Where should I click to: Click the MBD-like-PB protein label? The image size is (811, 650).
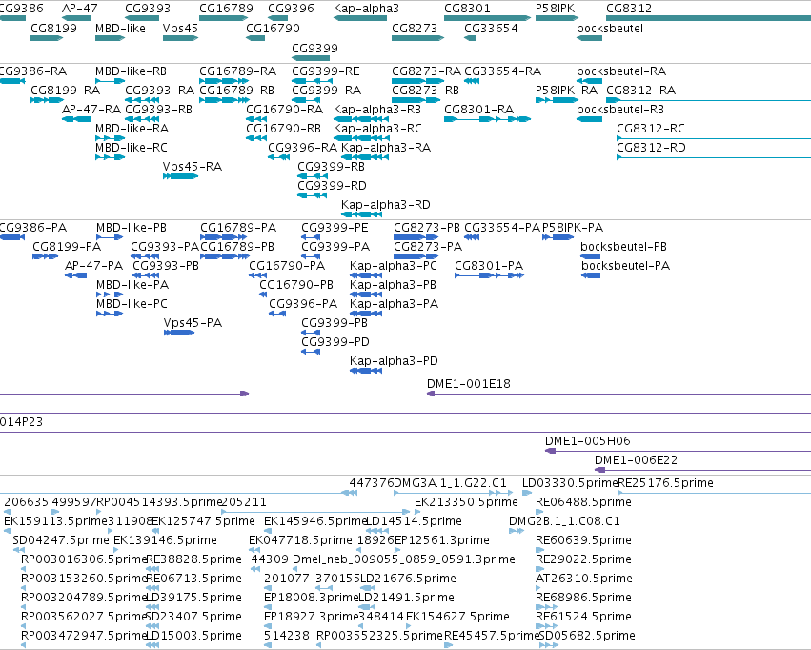pos(132,228)
